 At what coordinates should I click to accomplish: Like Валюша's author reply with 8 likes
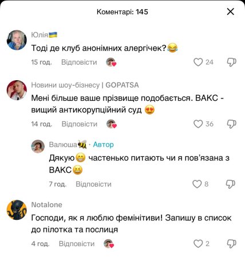pos(197,184)
